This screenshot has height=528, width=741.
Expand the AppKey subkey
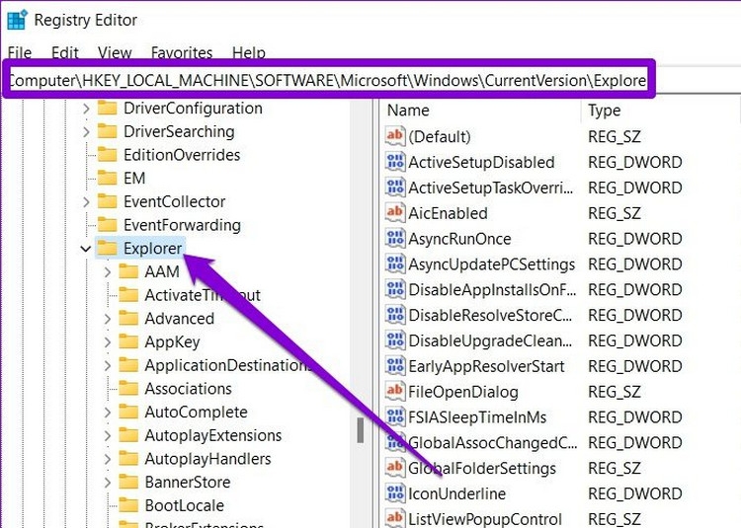(x=108, y=342)
